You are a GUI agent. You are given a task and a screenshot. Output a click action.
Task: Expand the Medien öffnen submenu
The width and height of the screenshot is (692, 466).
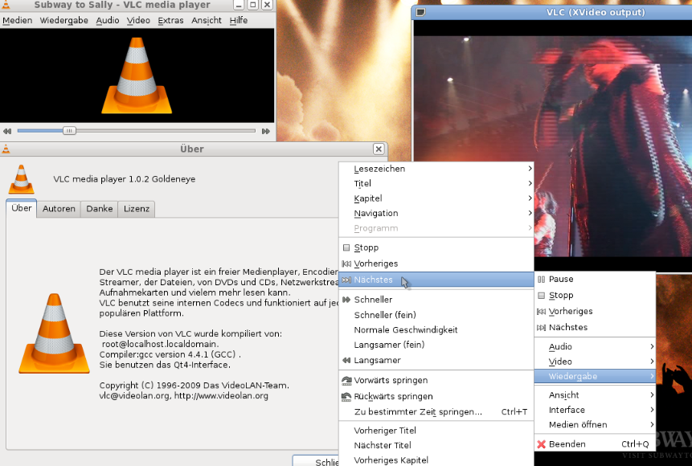click(x=595, y=425)
